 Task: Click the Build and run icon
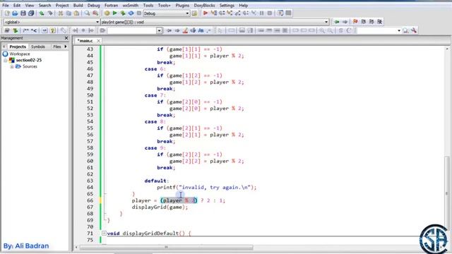123,13
